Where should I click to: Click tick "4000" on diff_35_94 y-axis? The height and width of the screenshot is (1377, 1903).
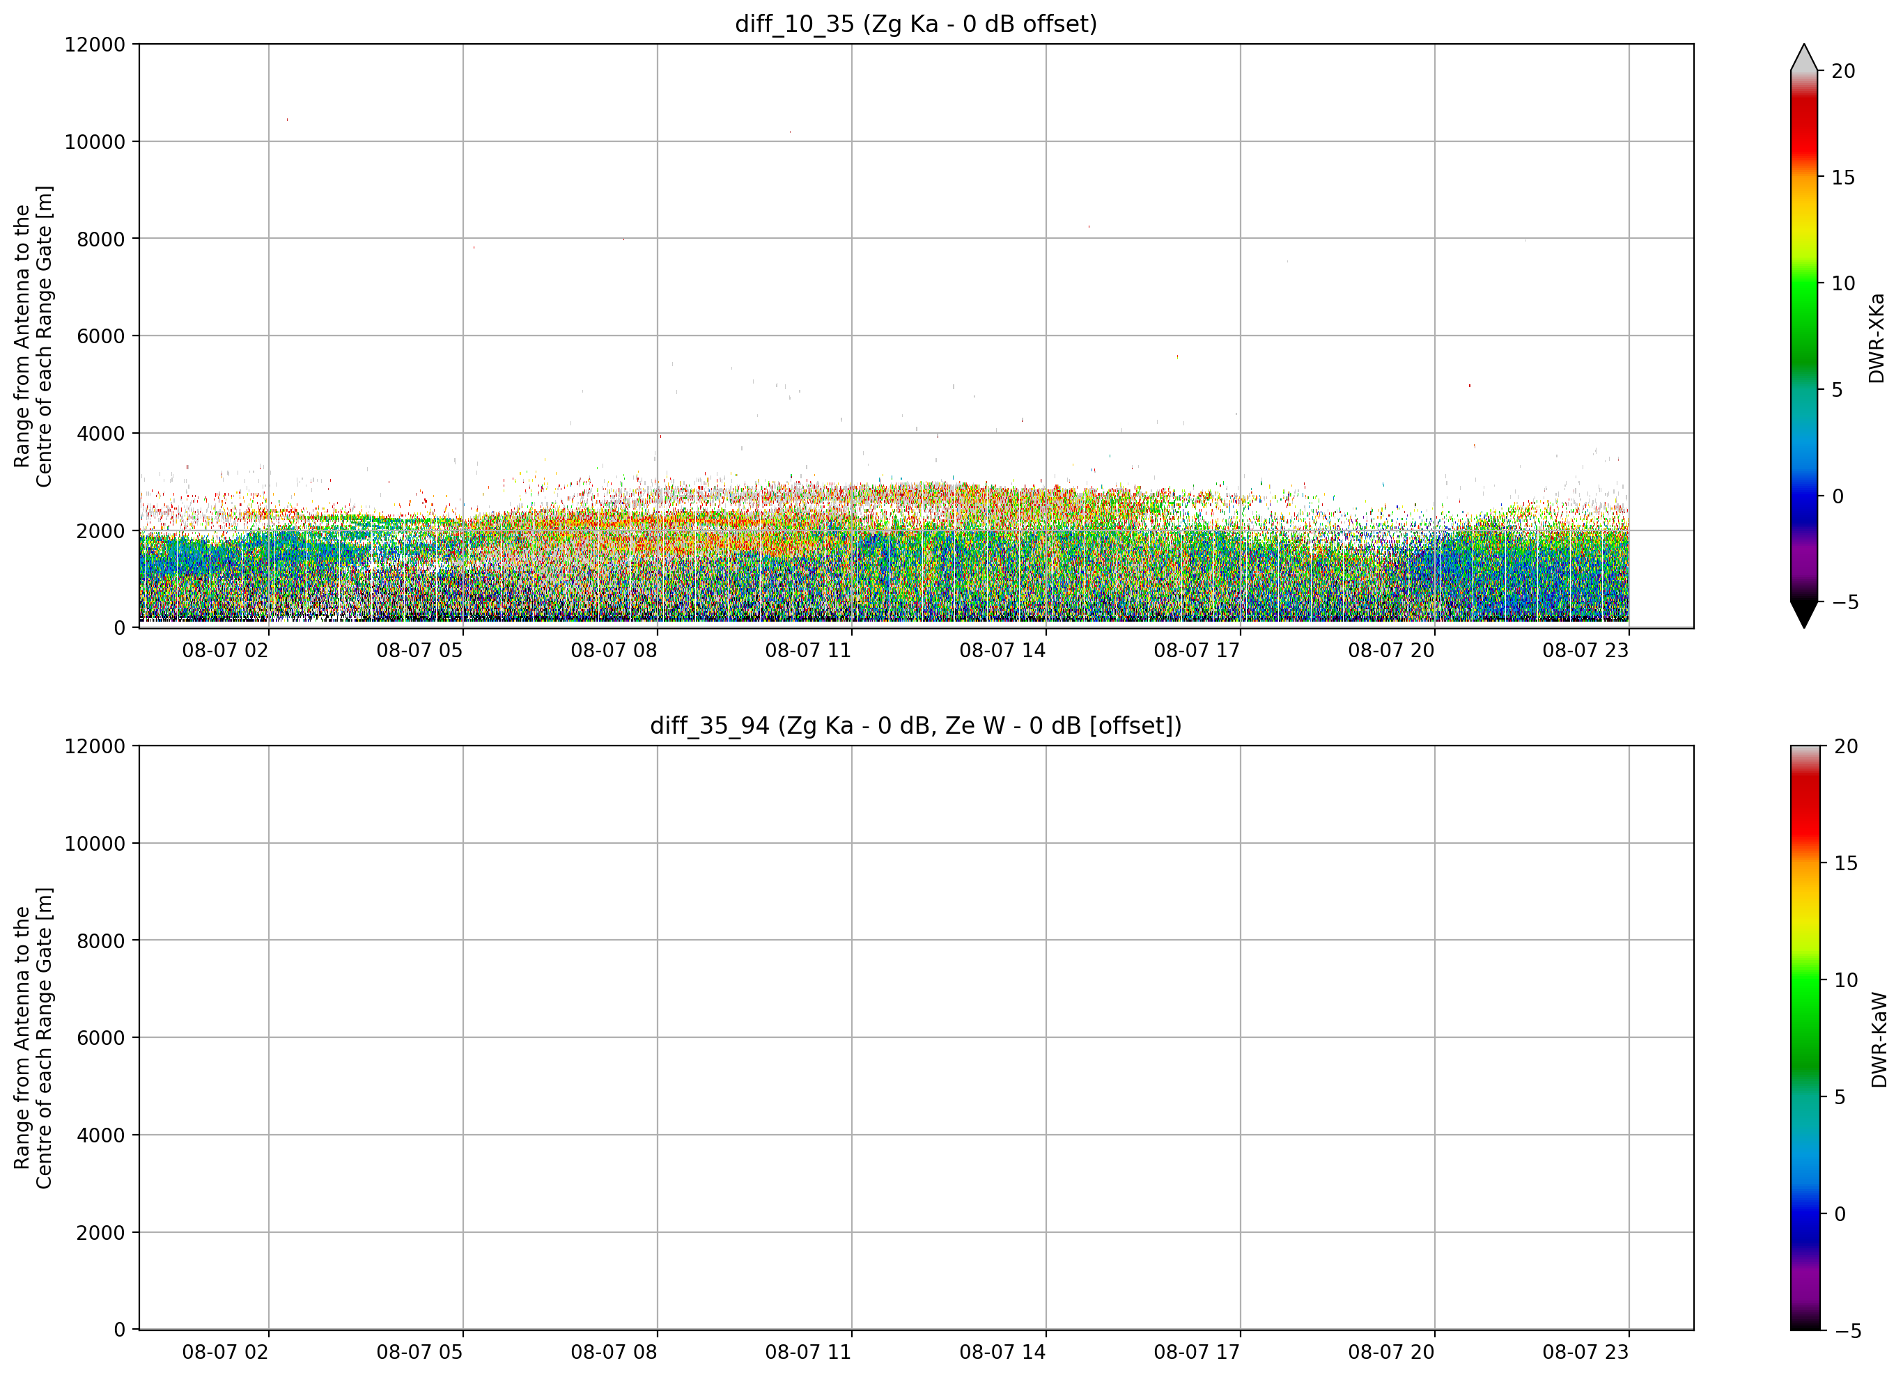(101, 1135)
